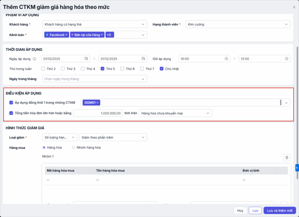This screenshot has width=299, height=217.
Task: Click invoice total amount input field
Action: [x=98, y=113]
